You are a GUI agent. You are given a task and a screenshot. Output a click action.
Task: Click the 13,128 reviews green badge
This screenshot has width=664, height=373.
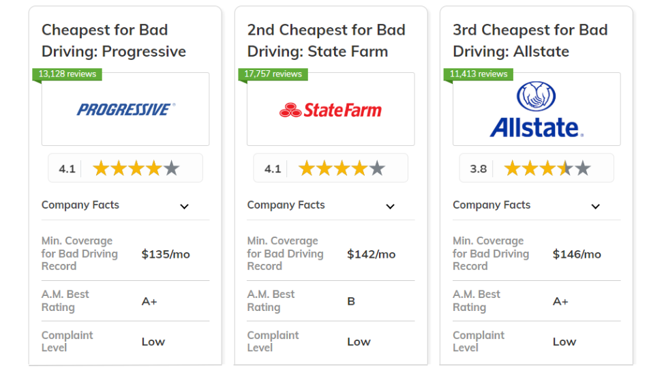67,74
